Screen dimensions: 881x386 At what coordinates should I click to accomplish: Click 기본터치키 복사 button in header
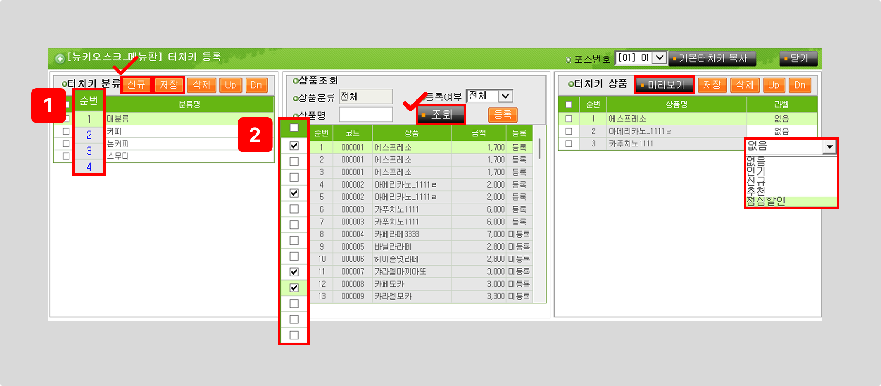coord(712,58)
